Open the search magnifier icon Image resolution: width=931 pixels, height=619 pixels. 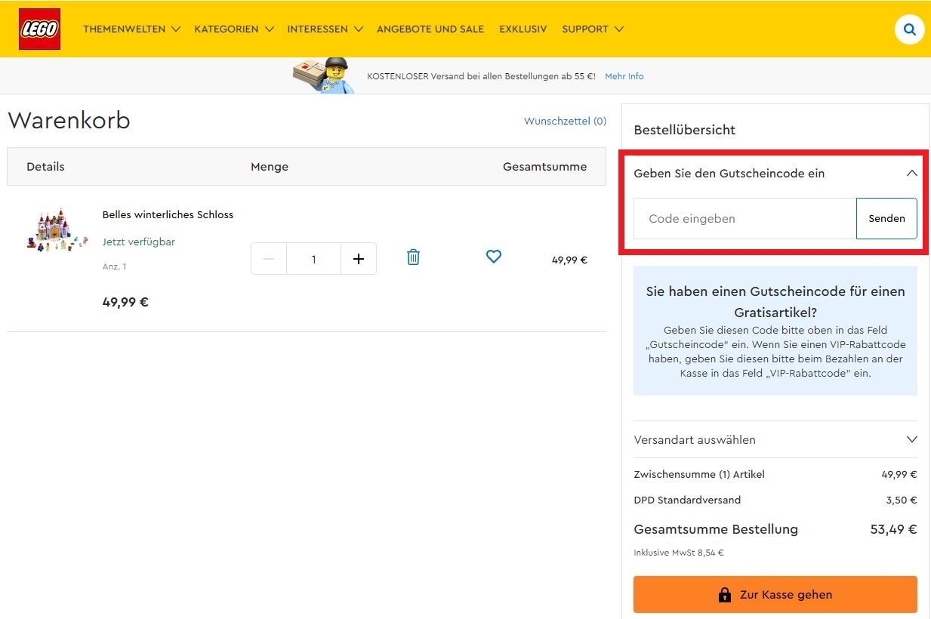pos(909,29)
